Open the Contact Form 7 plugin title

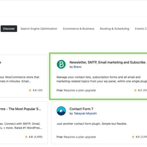[x=81, y=109]
